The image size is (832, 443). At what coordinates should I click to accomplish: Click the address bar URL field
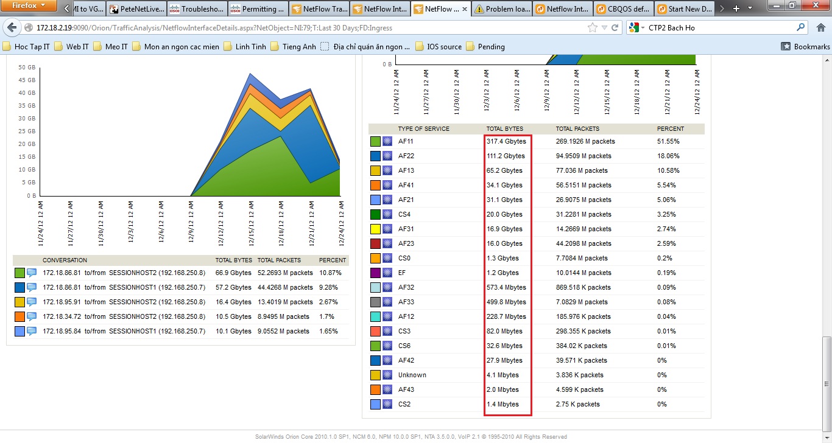coord(305,28)
